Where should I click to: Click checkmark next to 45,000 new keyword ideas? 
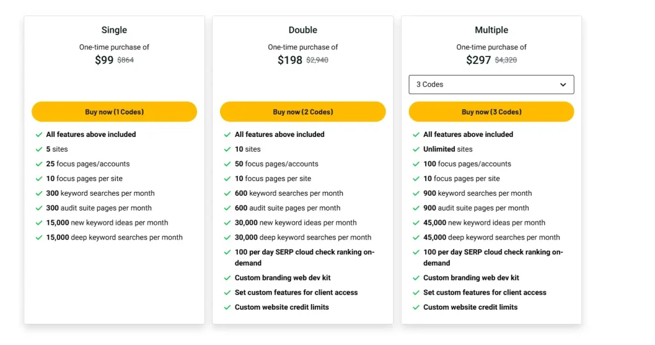tap(416, 223)
